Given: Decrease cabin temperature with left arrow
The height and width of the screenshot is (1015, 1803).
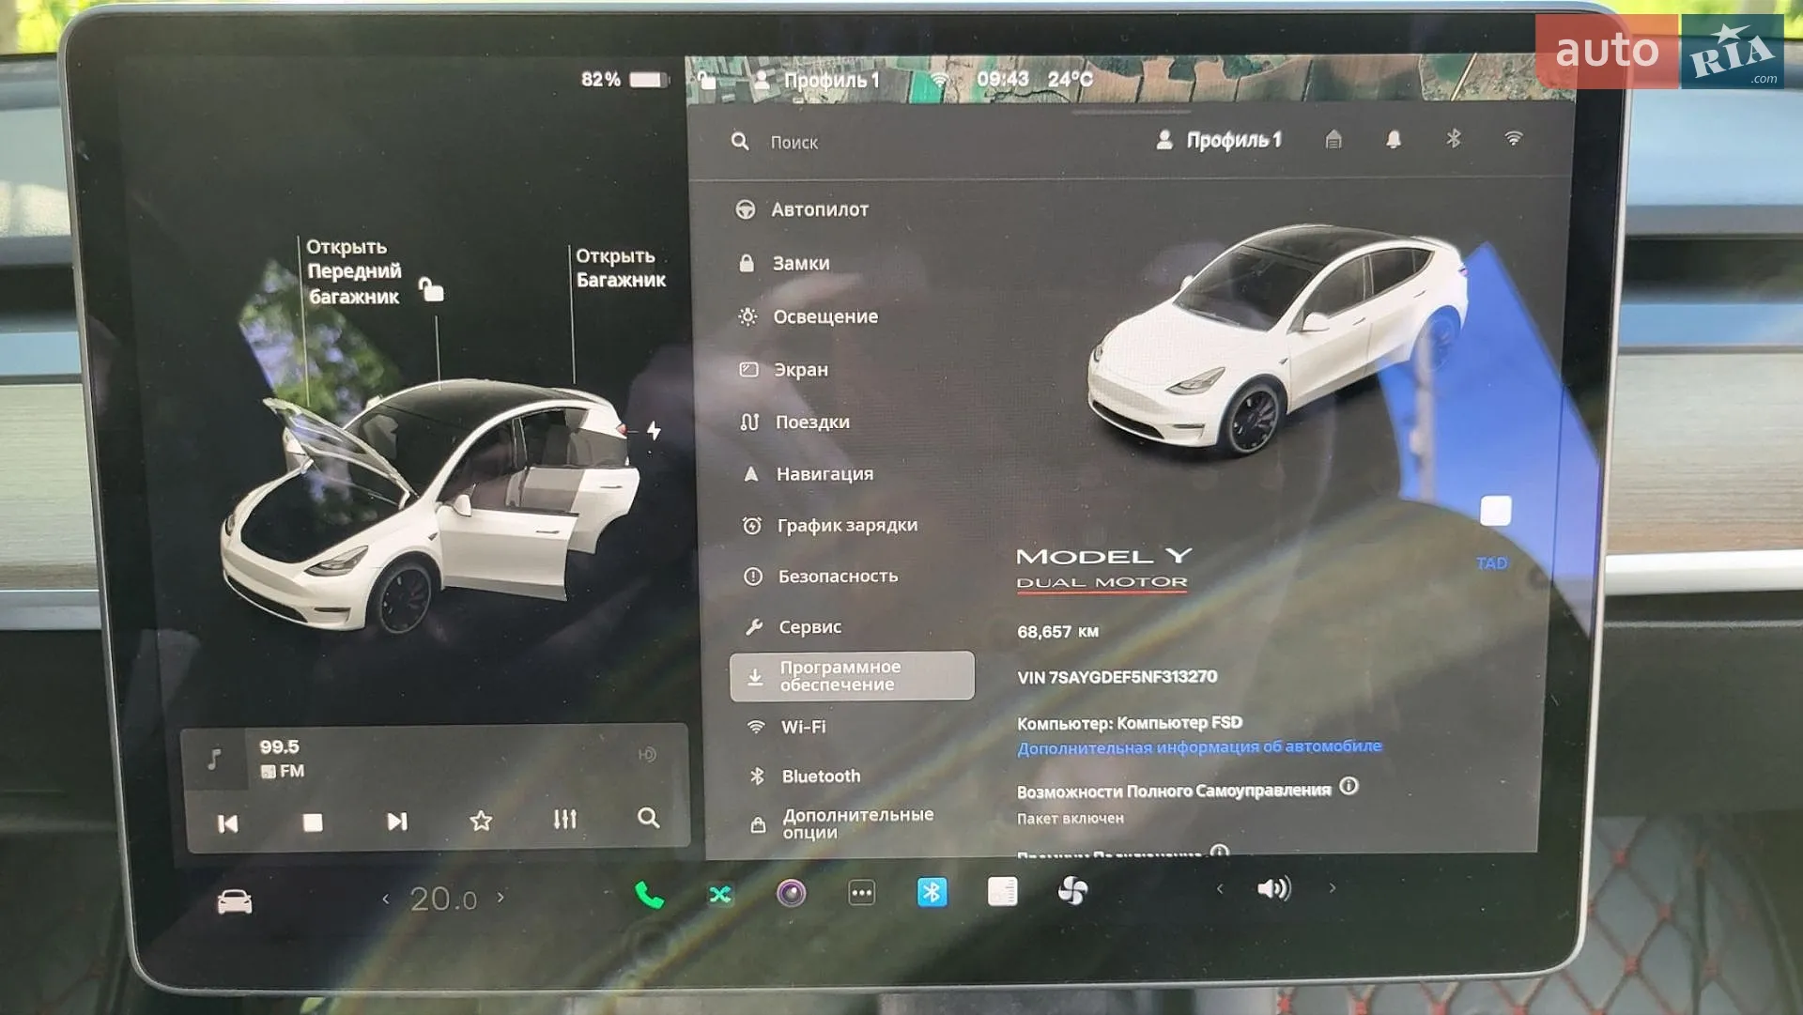Looking at the screenshot, I should (385, 899).
